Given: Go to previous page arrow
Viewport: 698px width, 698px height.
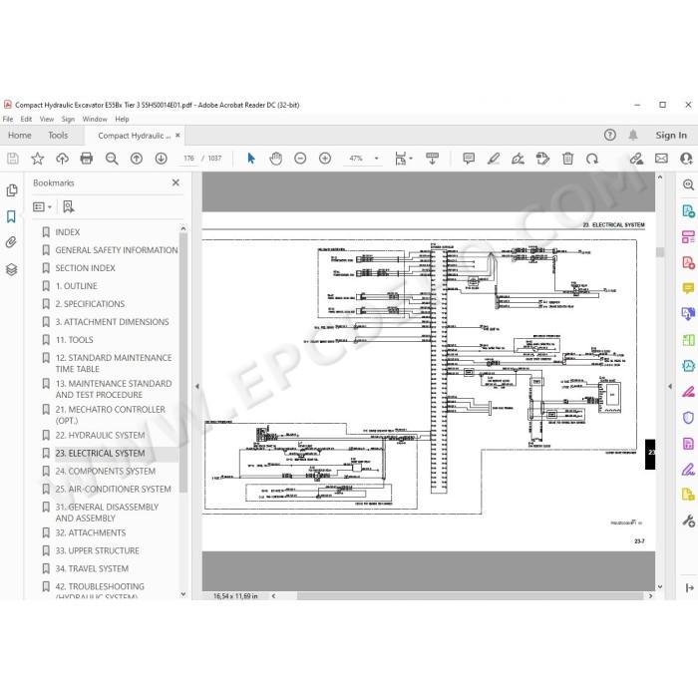Looking at the screenshot, I should (x=137, y=159).
